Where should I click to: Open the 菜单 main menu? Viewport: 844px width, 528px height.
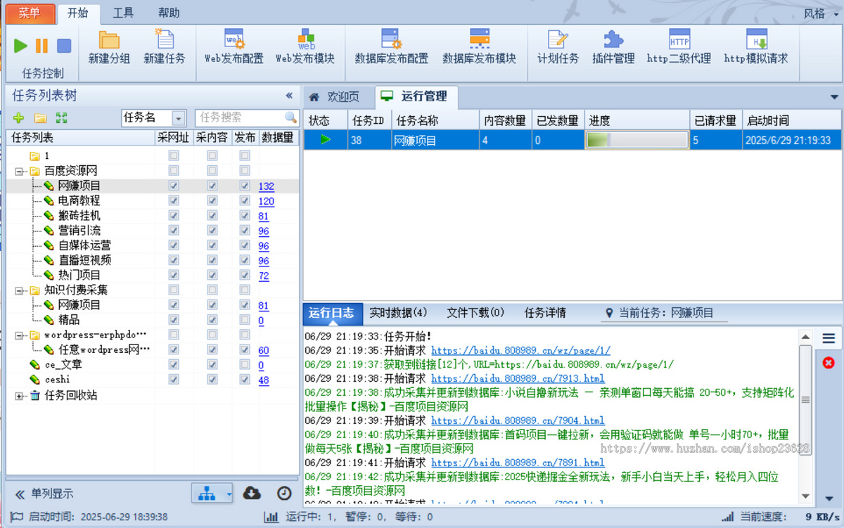tap(29, 13)
